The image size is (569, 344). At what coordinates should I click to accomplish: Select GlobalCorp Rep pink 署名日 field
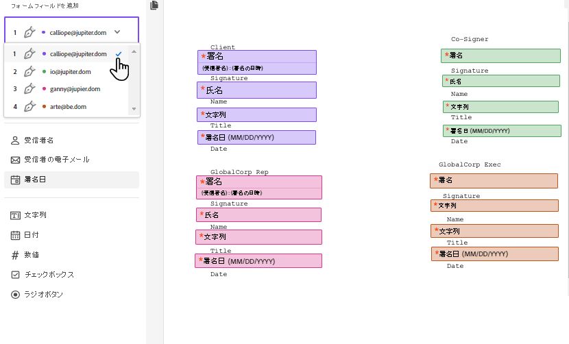click(x=258, y=261)
